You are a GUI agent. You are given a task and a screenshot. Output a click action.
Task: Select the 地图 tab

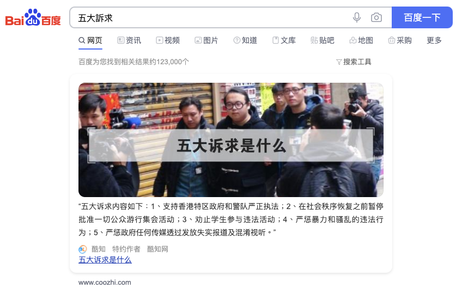(x=361, y=40)
